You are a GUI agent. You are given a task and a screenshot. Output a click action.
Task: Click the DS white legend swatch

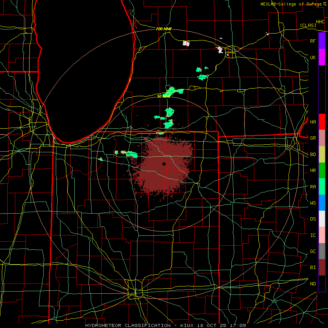pyautogui.click(x=322, y=219)
